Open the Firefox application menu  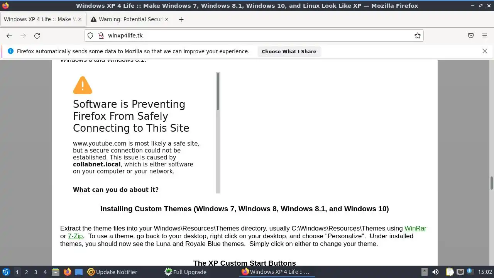(x=485, y=36)
